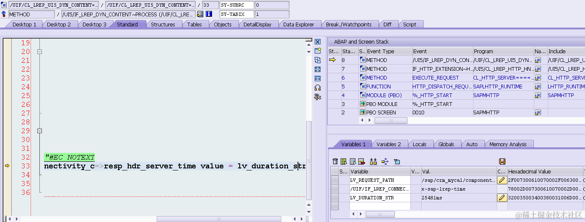Open the Desktop 3 tab

coord(94,24)
